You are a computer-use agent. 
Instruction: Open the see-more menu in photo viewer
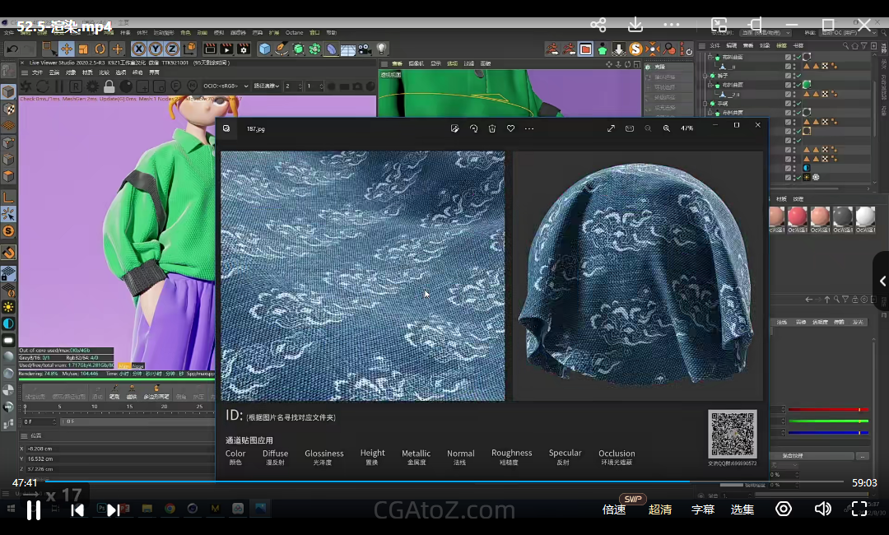(529, 128)
